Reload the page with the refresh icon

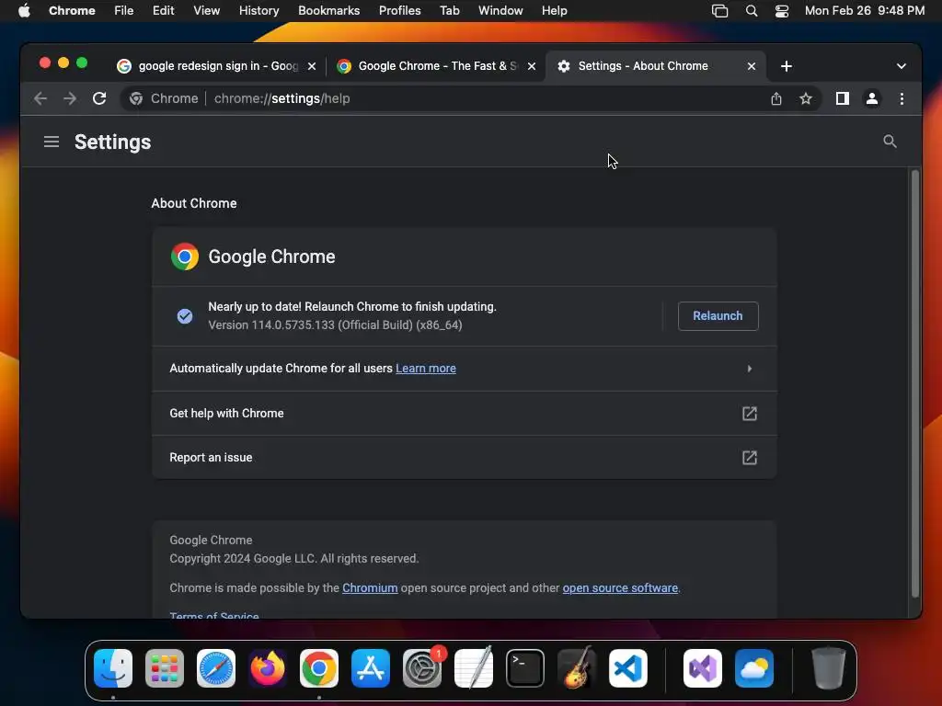pos(99,98)
